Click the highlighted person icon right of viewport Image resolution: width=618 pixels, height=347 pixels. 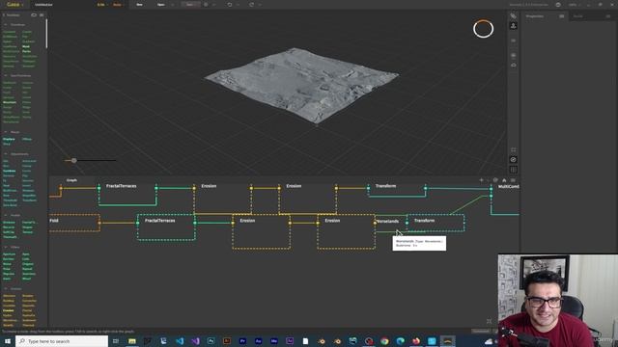click(x=513, y=26)
